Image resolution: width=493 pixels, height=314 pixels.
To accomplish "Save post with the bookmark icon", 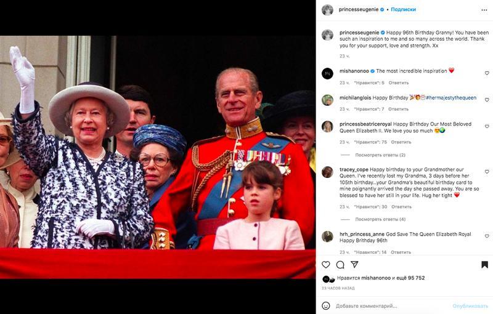I will (x=484, y=265).
